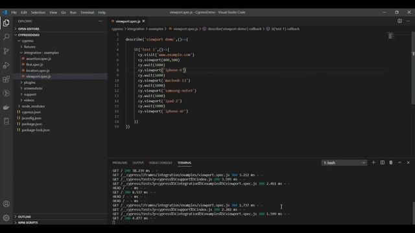Image resolution: width=415 pixels, height=233 pixels.
Task: Select the Terminal panel tab
Action: [x=184, y=162]
